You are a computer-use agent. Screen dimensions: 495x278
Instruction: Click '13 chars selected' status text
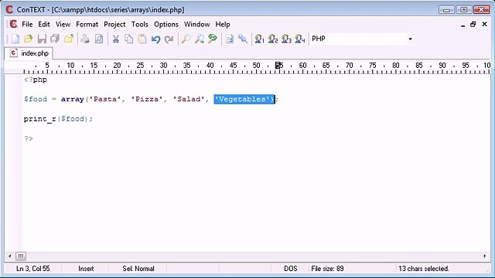[x=423, y=269]
